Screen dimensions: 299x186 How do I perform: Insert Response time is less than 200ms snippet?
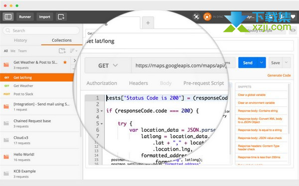[259, 157]
